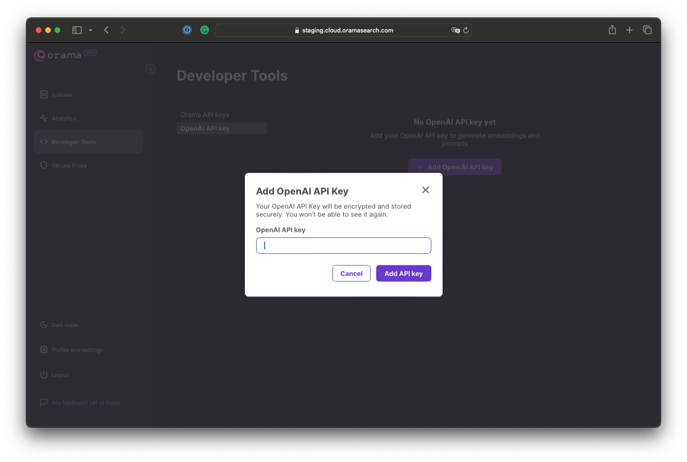Click the Developer Tools code brackets icon
Viewport: 687px width, 462px height.
pyautogui.click(x=44, y=142)
